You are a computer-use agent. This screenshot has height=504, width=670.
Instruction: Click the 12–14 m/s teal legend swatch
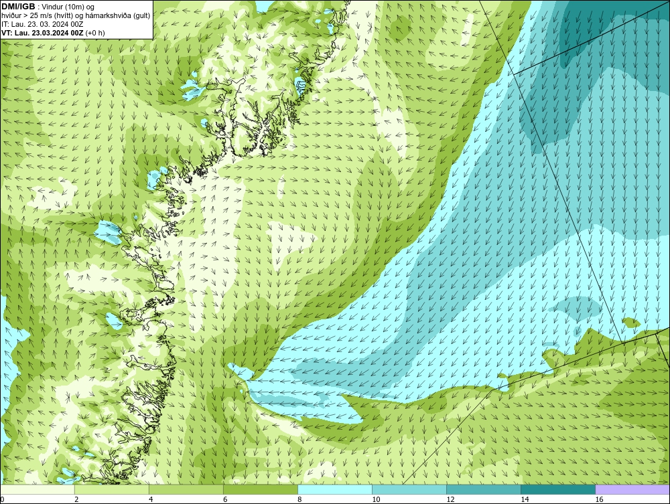483,489
